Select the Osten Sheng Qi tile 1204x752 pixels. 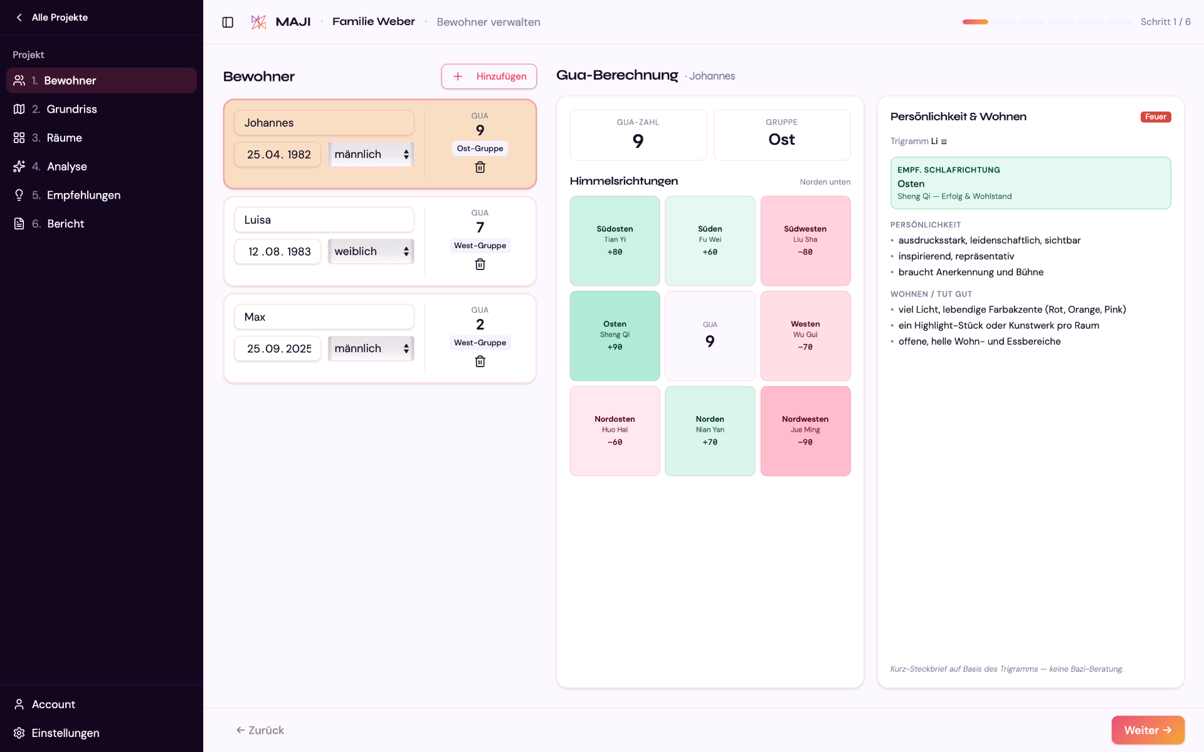(615, 336)
